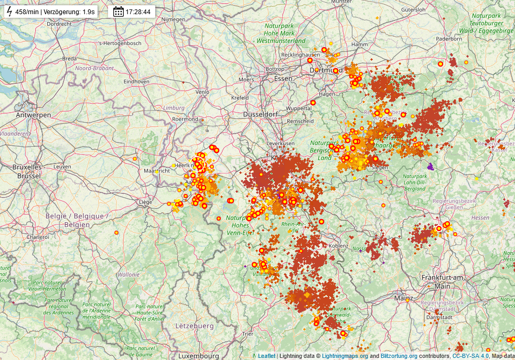The height and width of the screenshot is (360, 515).
Task: Click the Antwerpen city label
Action: (33, 115)
